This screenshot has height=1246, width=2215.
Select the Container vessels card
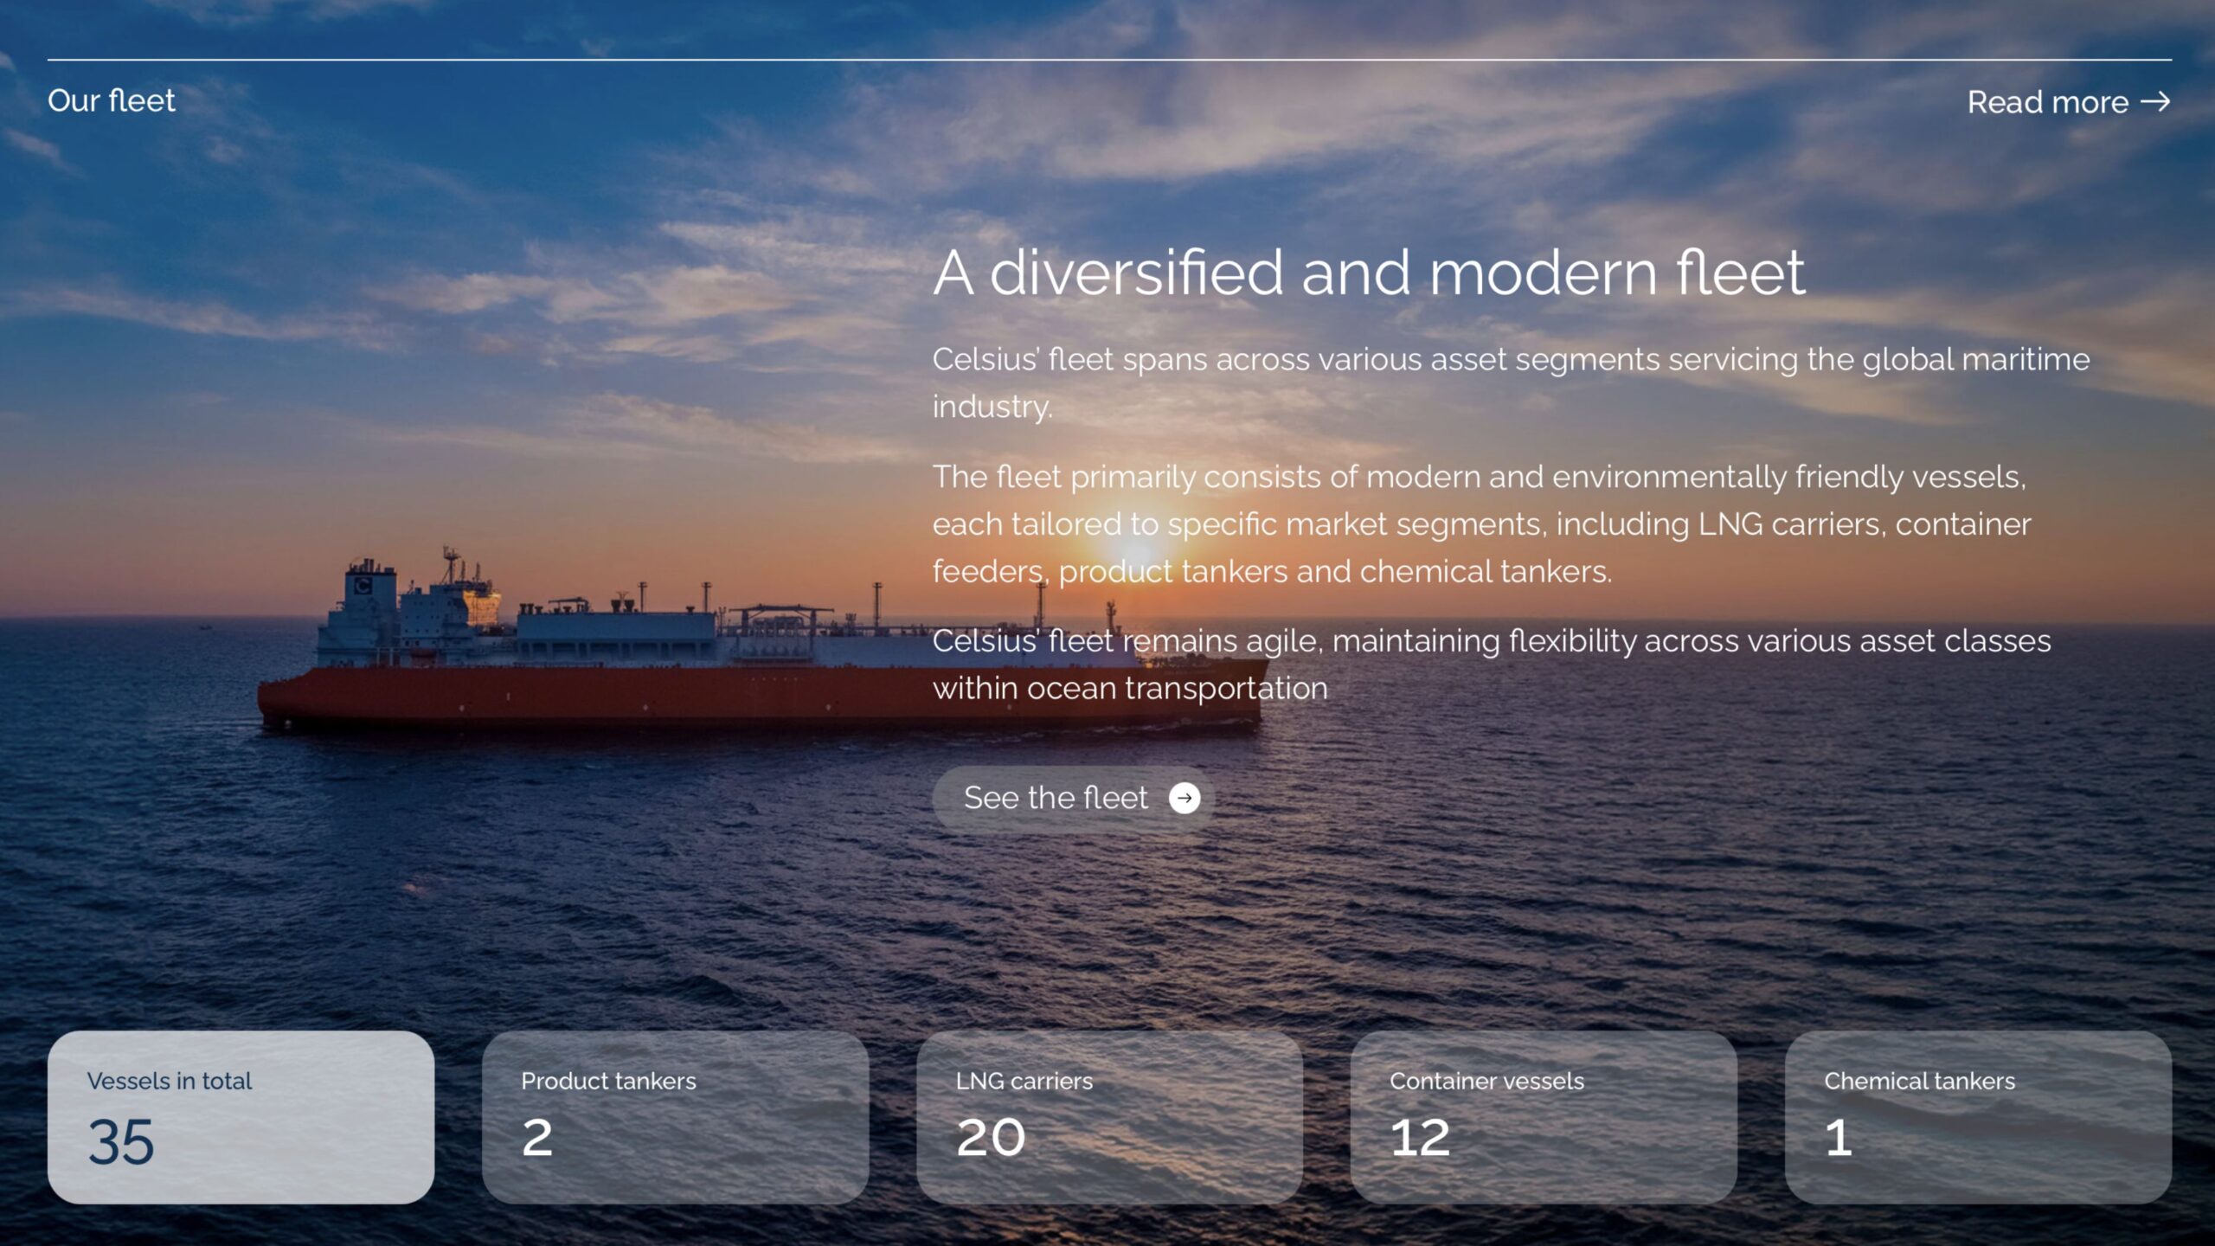point(1544,1117)
